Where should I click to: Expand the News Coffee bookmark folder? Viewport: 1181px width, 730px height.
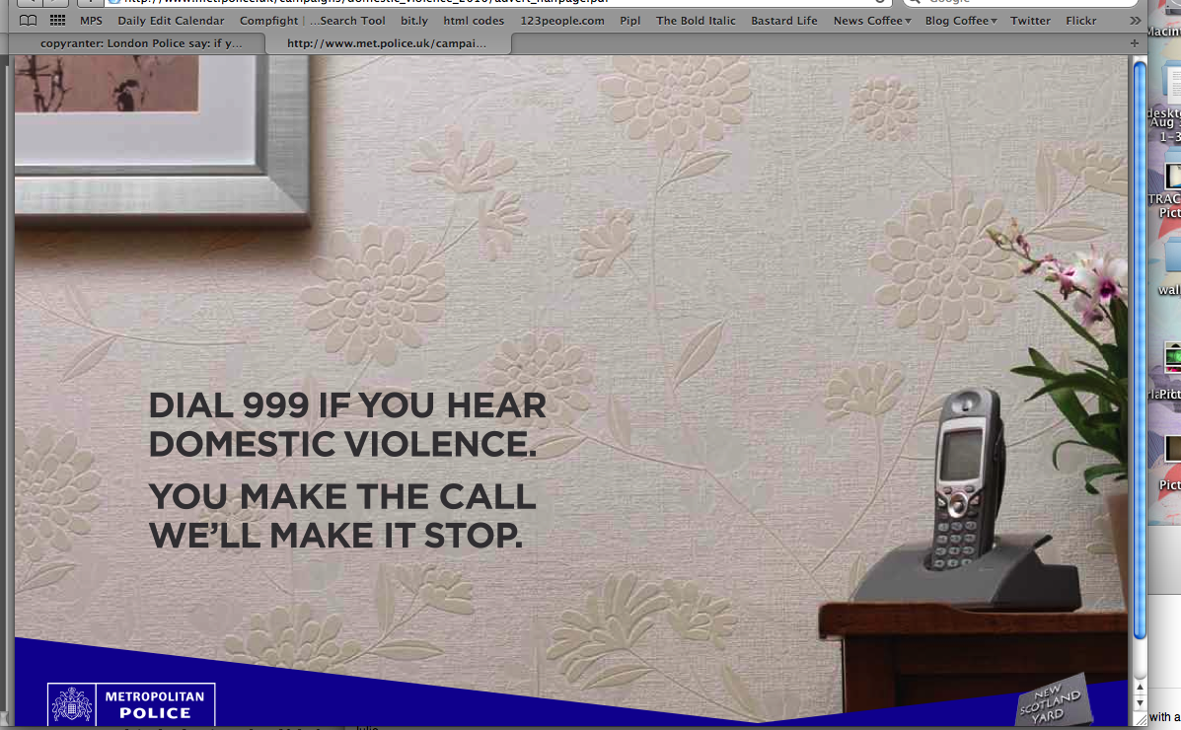click(872, 21)
